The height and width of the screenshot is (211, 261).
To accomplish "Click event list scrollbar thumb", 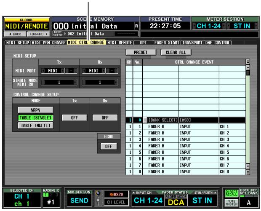I will [x=248, y=73].
